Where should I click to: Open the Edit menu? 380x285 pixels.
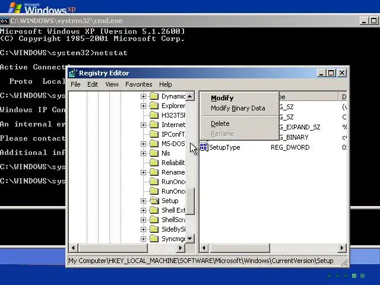tap(93, 84)
